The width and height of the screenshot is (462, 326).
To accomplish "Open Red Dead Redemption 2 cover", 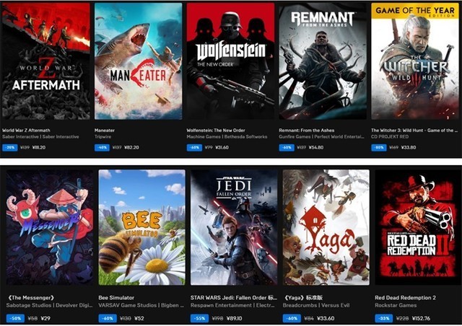I will point(418,227).
